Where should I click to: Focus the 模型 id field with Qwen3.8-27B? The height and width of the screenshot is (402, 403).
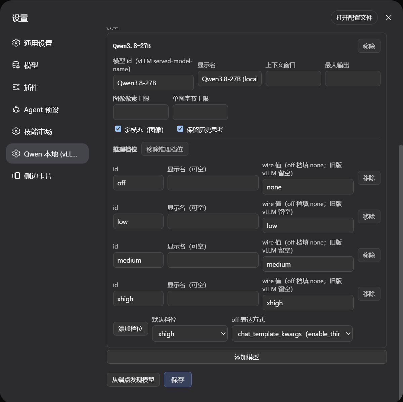coord(153,83)
